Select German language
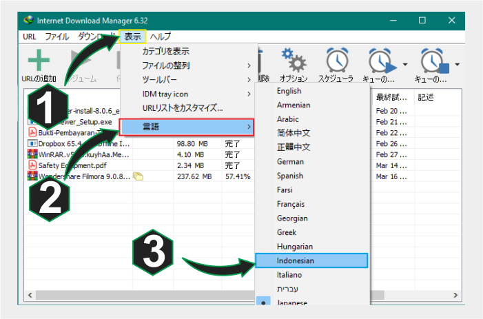The image size is (483, 319). [312, 162]
